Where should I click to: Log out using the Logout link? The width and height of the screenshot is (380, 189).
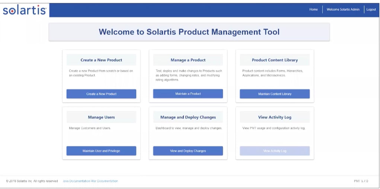pos(371,10)
